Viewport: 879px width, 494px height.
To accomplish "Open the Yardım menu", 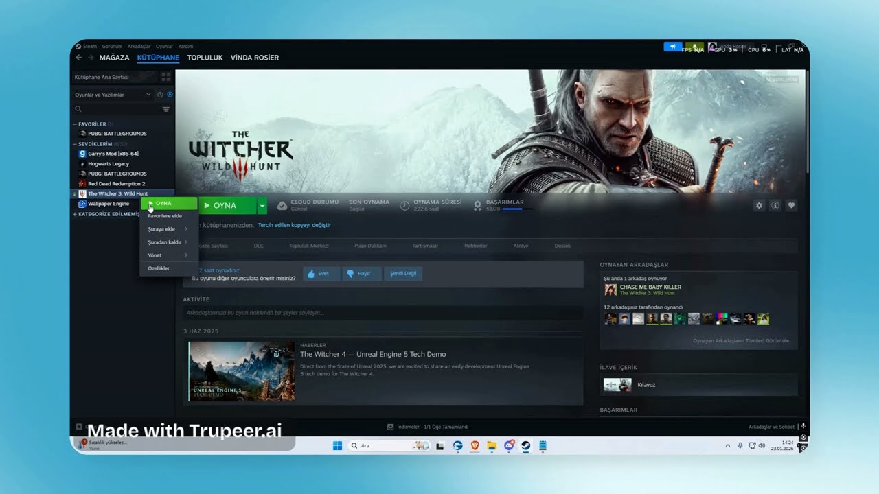I will [185, 47].
